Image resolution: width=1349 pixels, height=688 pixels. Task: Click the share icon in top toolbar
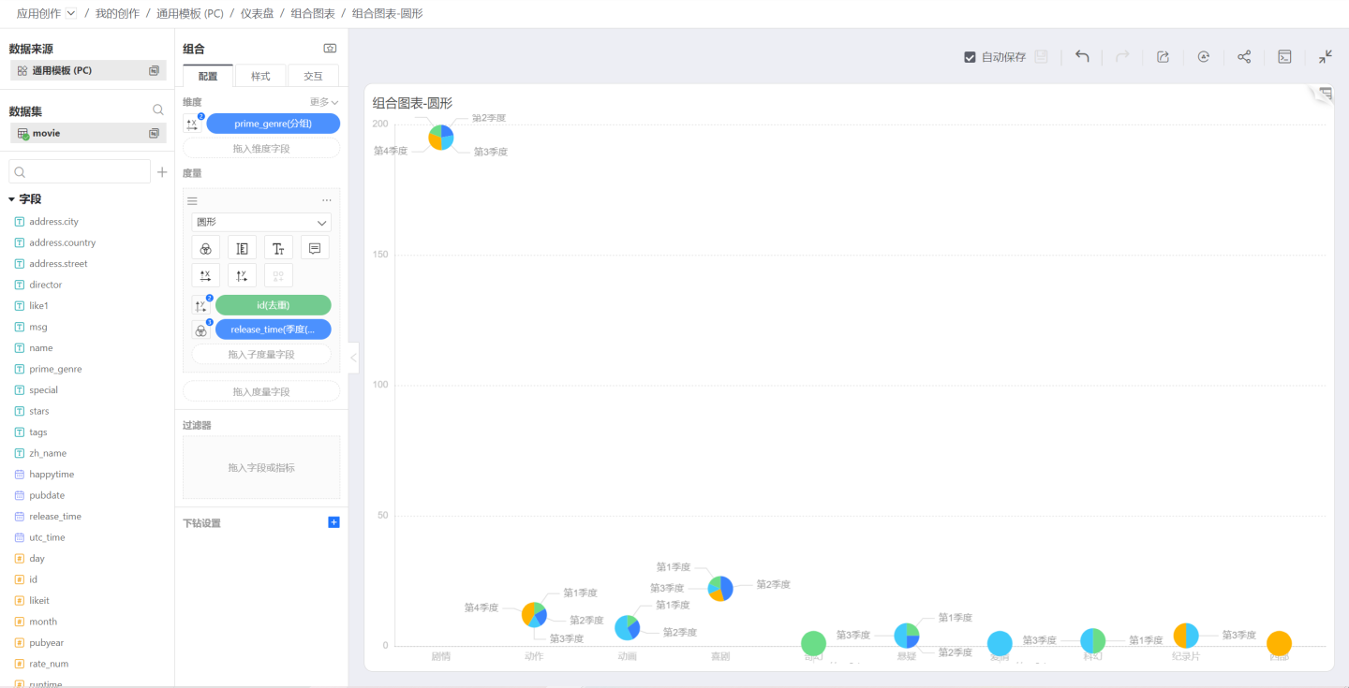coord(1244,57)
